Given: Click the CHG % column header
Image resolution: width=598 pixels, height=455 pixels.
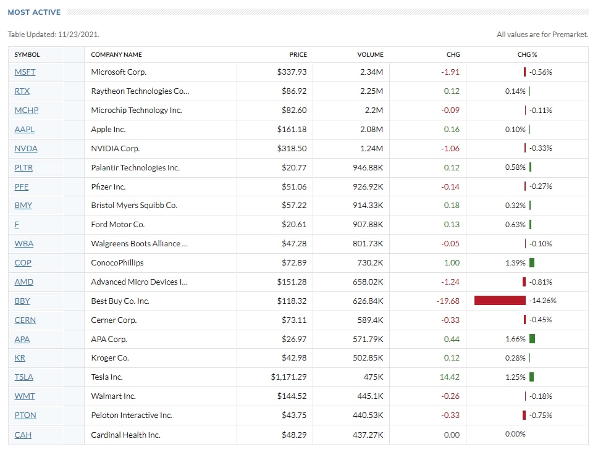Looking at the screenshot, I should (527, 54).
